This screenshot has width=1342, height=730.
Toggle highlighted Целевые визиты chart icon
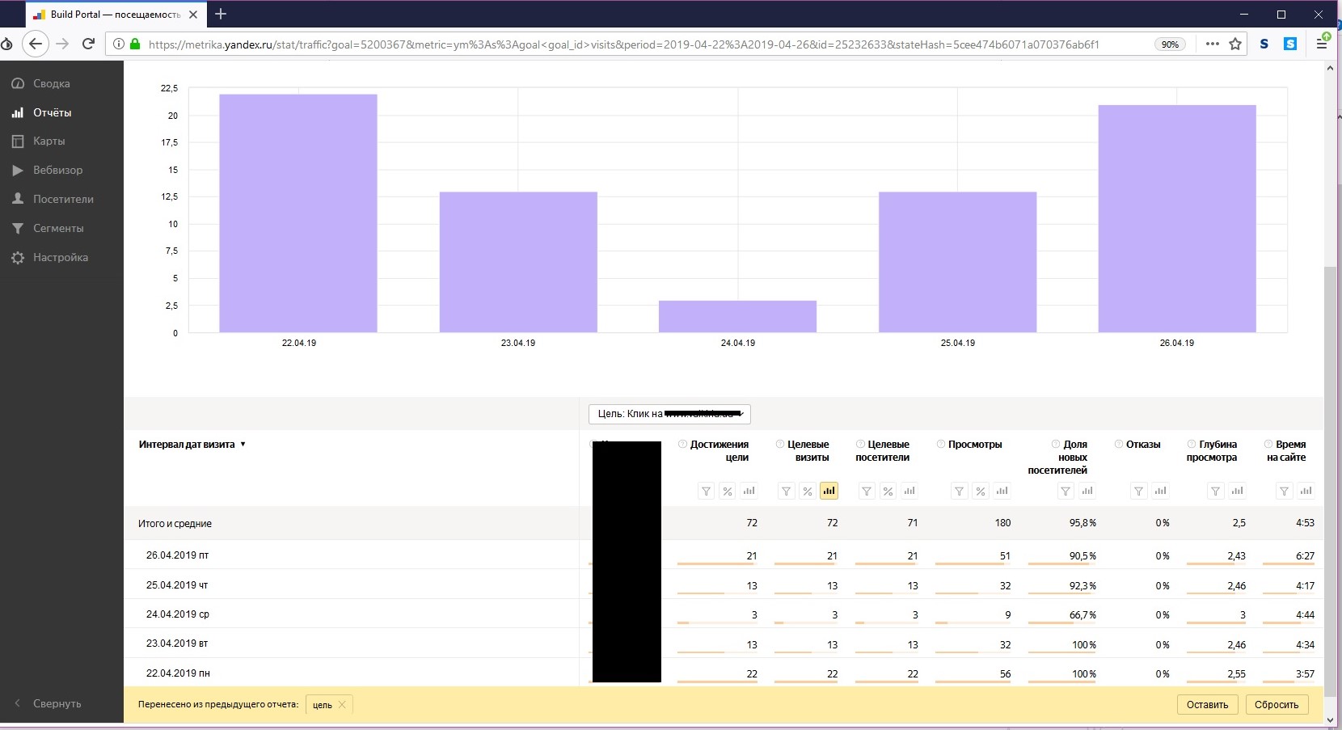click(829, 491)
